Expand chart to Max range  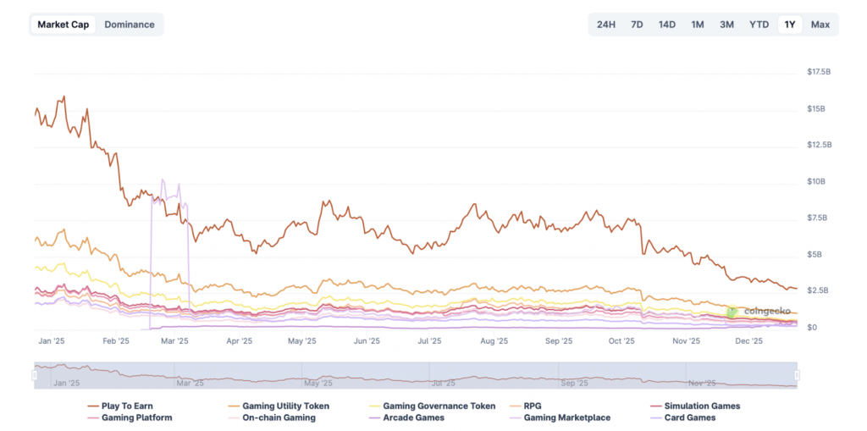coord(820,25)
